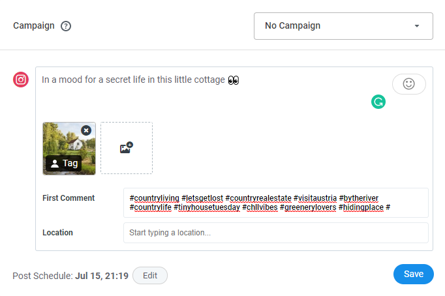Add another image with the plus icon
This screenshot has height=296, width=445.
[x=126, y=148]
